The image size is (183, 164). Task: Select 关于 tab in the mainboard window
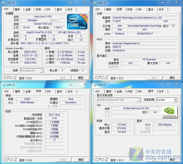point(161,10)
